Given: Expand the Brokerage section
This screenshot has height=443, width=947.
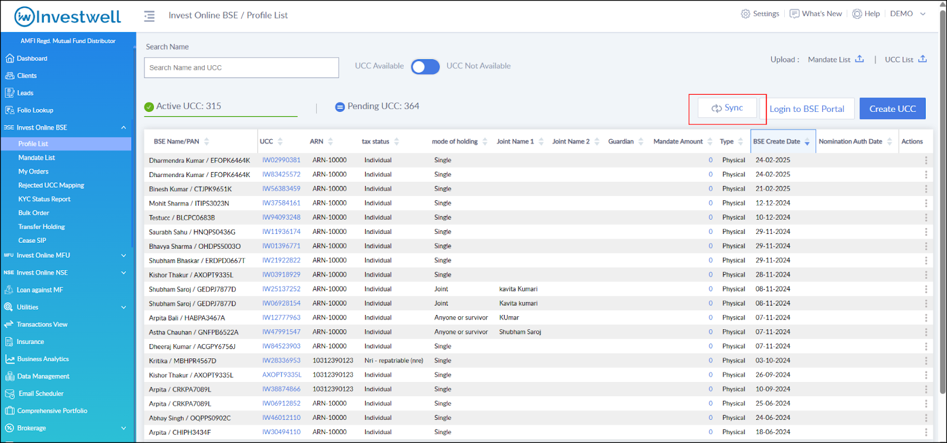Looking at the screenshot, I should (124, 428).
